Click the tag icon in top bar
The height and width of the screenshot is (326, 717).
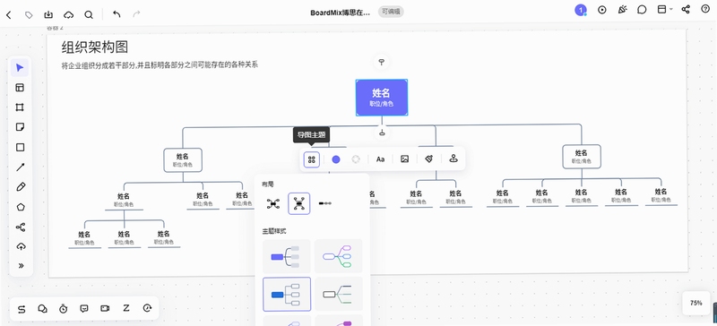pyautogui.click(x=29, y=15)
